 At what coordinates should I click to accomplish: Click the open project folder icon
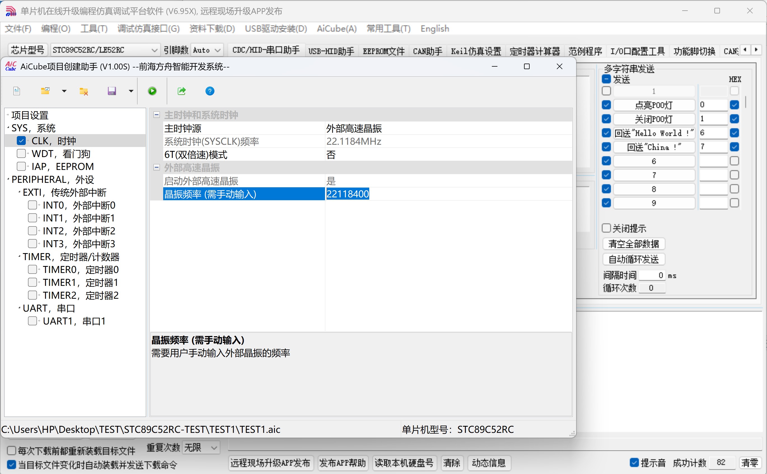[45, 91]
